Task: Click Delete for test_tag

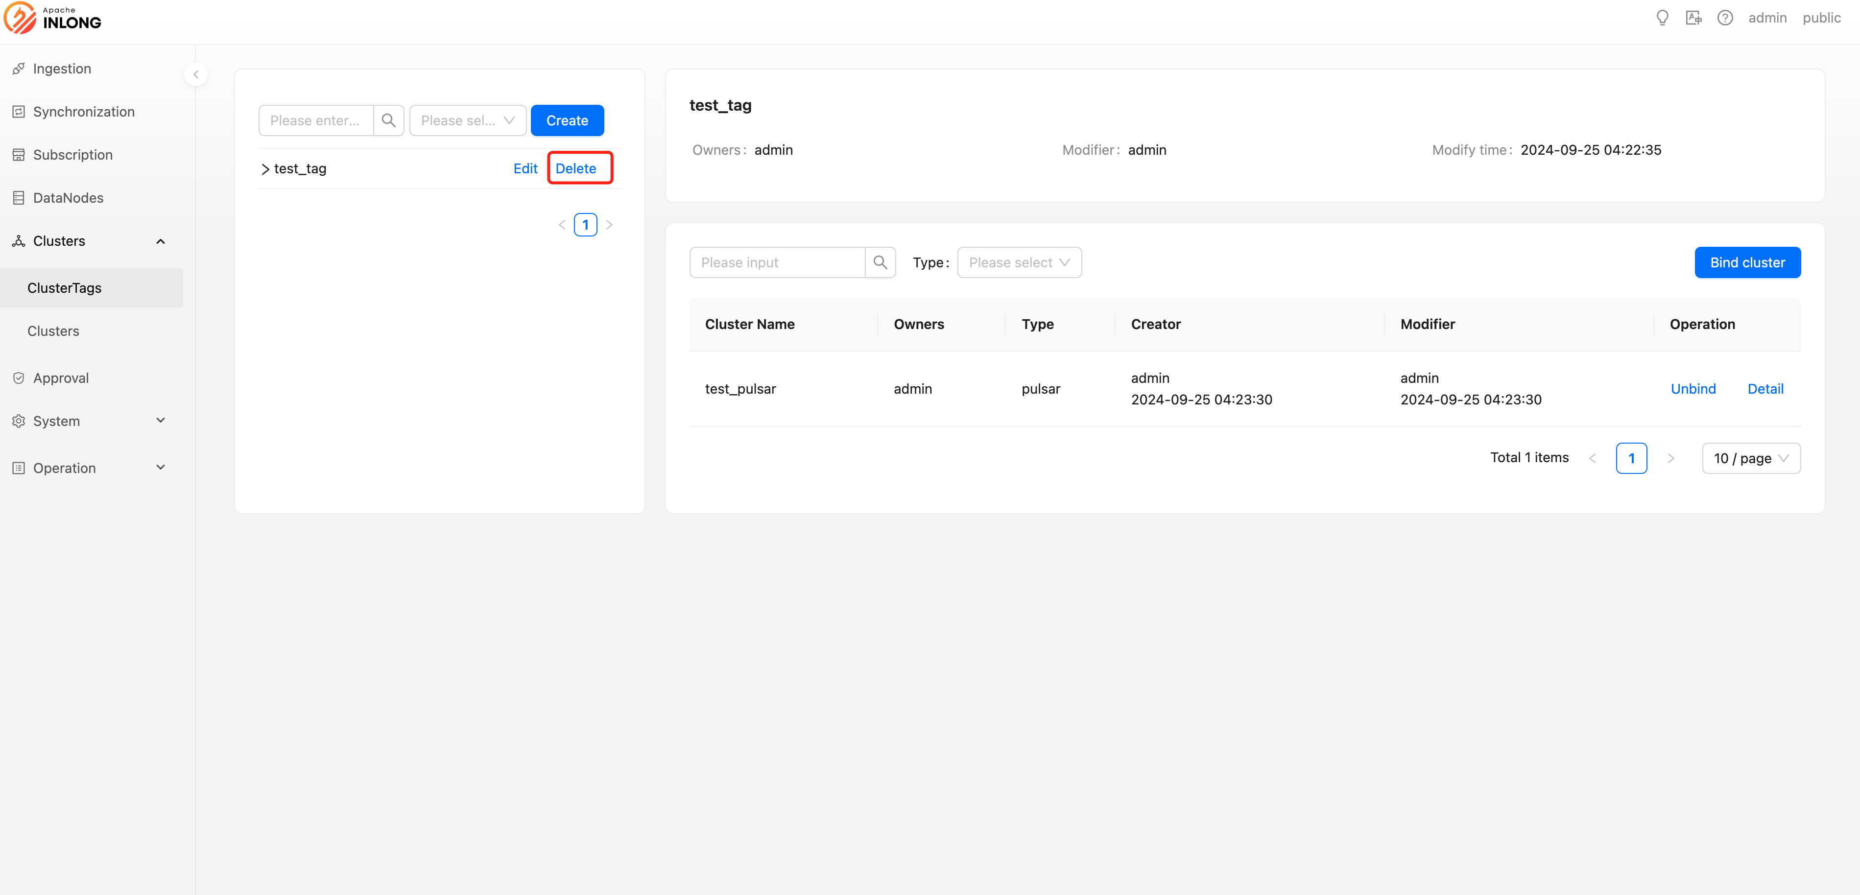Action: tap(575, 169)
